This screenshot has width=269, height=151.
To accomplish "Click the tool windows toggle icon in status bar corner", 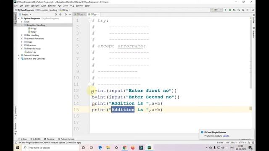I will tap(16, 143).
